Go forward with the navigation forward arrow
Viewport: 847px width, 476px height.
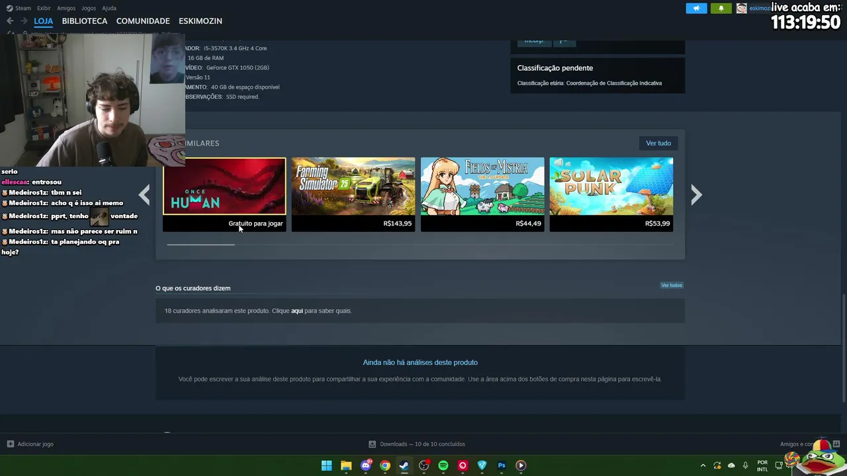[x=24, y=21]
